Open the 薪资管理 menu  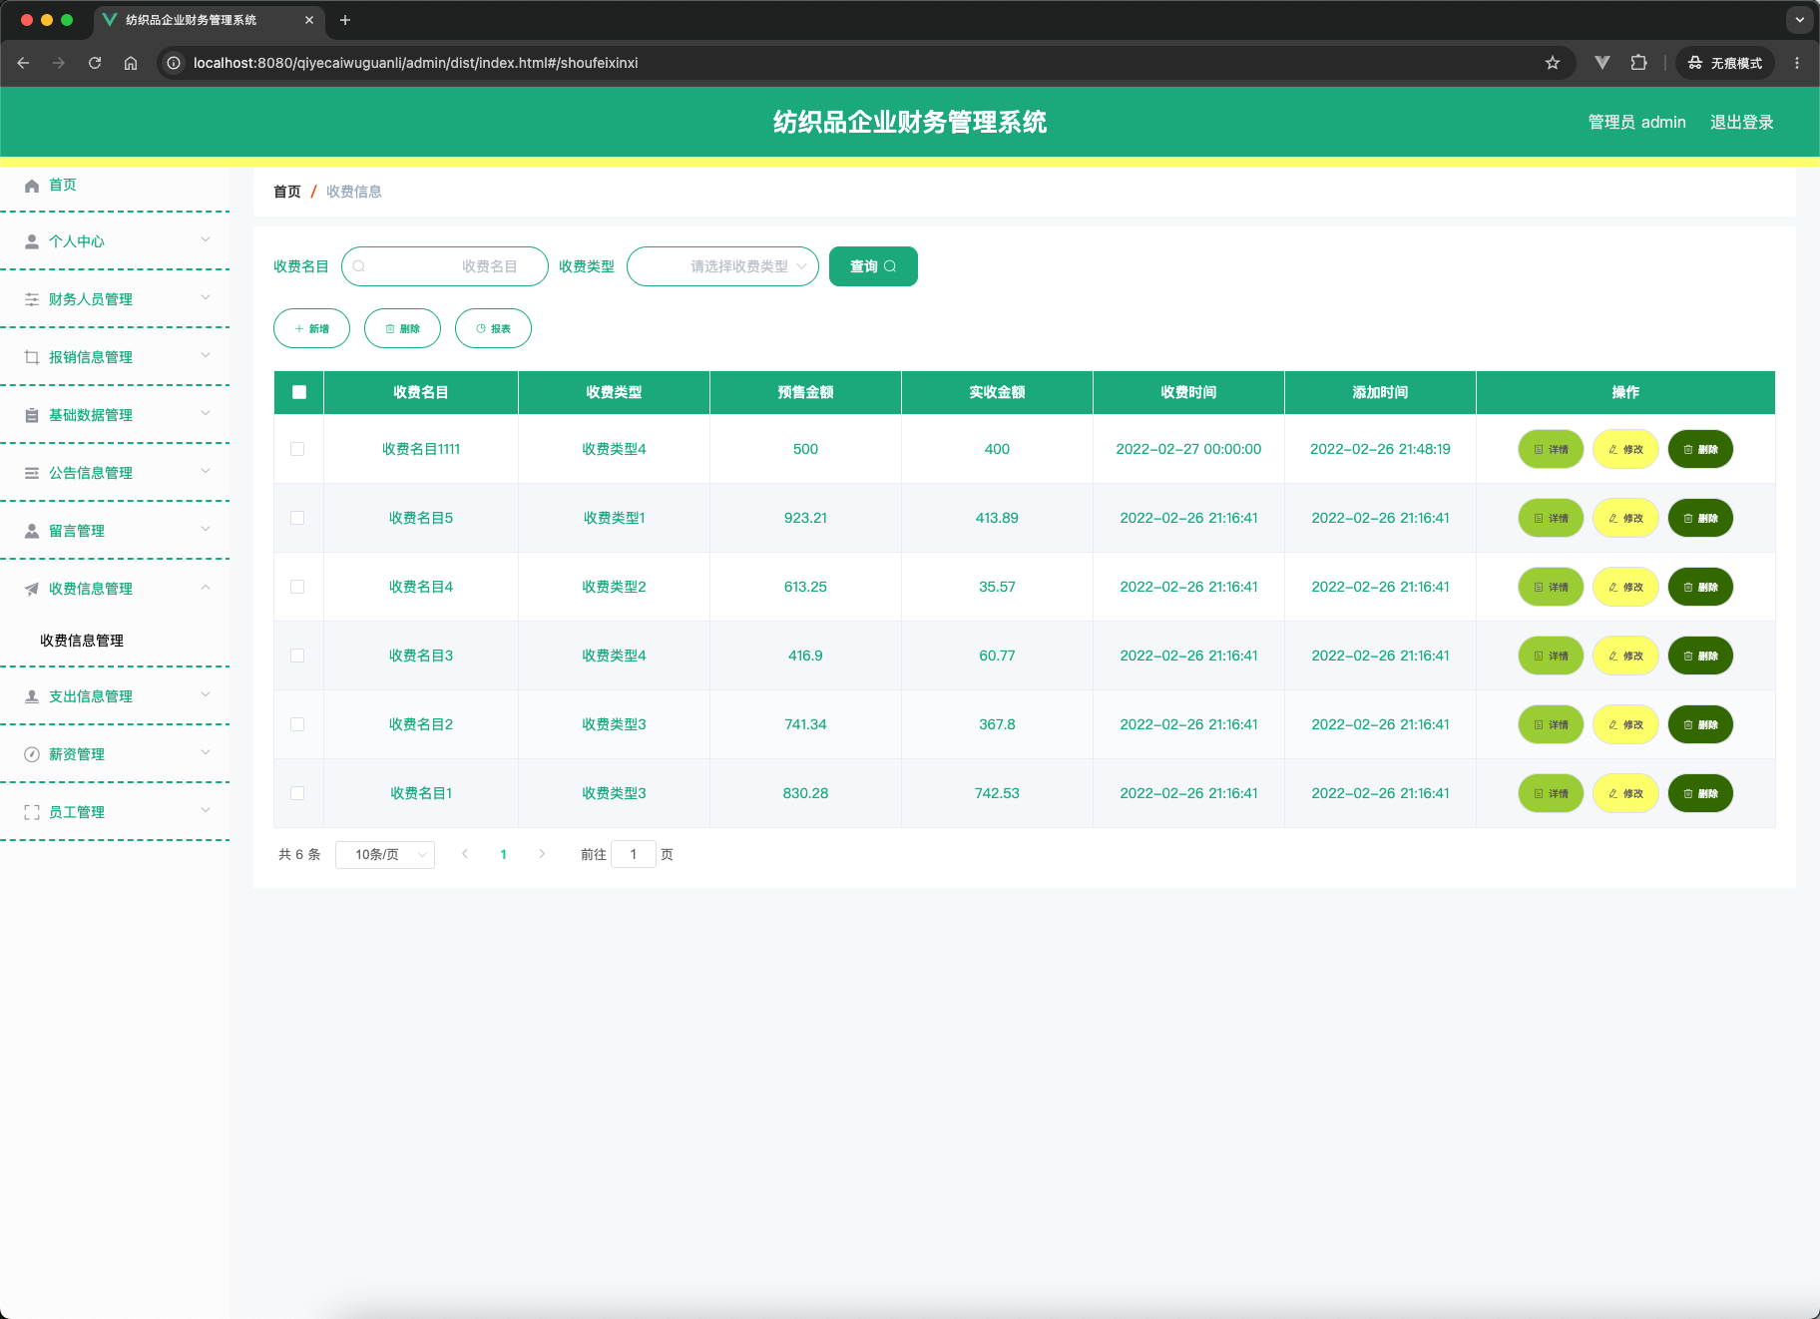pos(115,754)
